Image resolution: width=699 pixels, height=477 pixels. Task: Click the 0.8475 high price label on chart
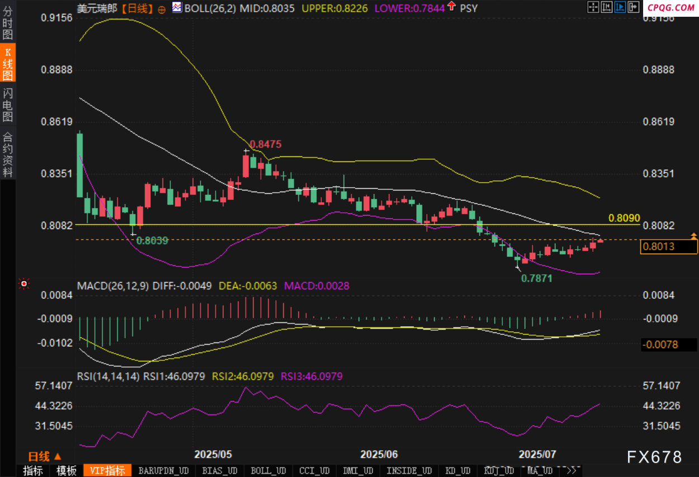tap(265, 144)
